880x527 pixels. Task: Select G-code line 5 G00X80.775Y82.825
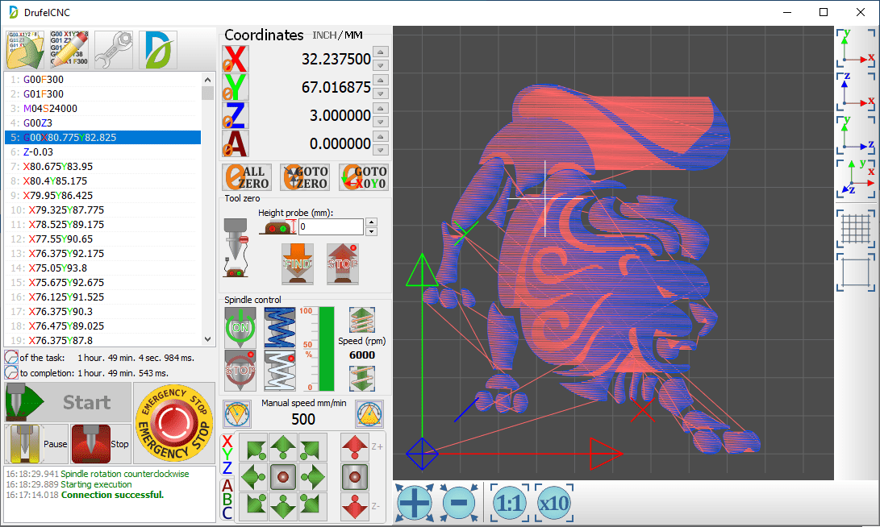click(x=102, y=137)
